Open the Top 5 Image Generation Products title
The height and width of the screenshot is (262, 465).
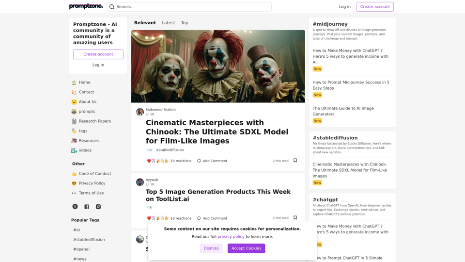pyautogui.click(x=218, y=195)
